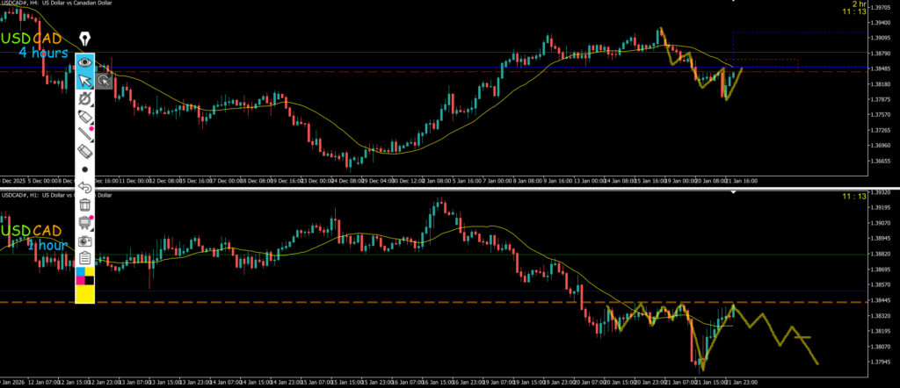Click the USDCAD label on the H4 chart
This screenshot has width=900, height=388.
coord(31,39)
